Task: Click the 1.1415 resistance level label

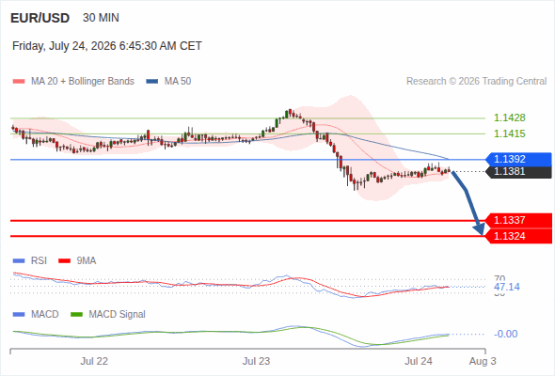Action: [509, 133]
